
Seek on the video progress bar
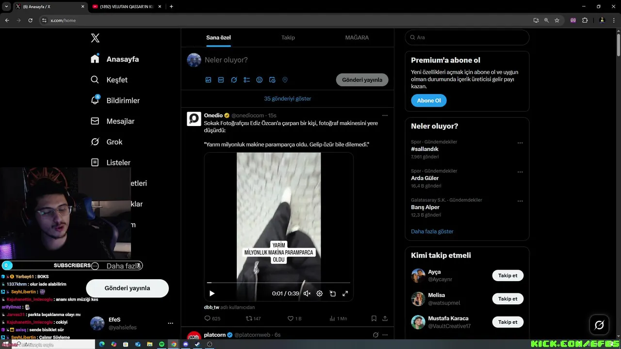tap(278, 283)
